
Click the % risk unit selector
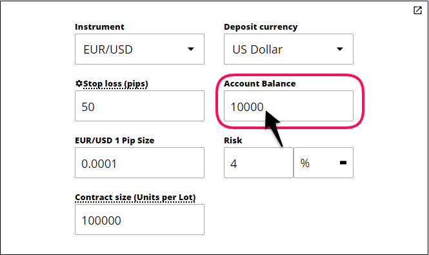323,163
